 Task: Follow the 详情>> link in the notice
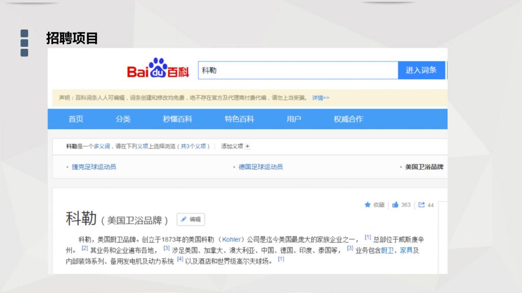[x=321, y=98]
